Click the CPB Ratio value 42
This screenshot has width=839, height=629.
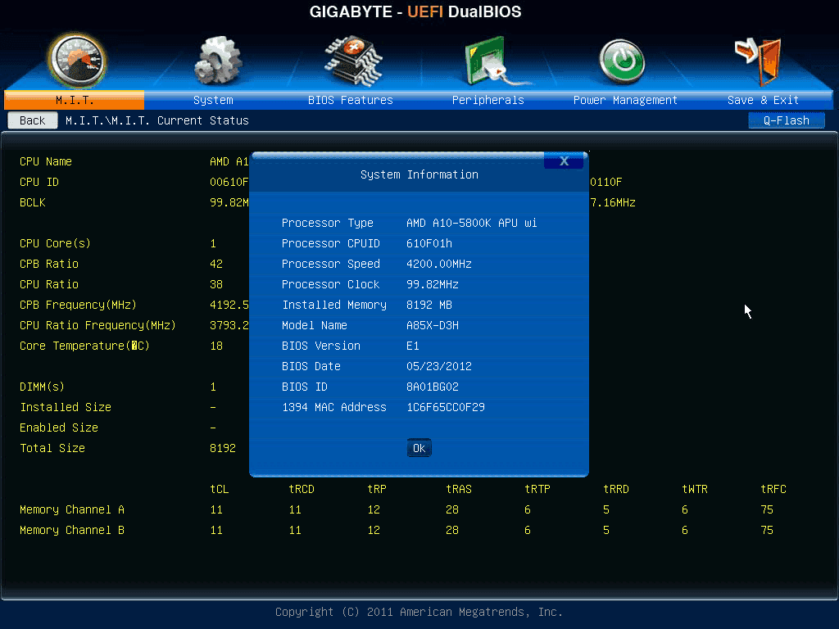coord(216,264)
